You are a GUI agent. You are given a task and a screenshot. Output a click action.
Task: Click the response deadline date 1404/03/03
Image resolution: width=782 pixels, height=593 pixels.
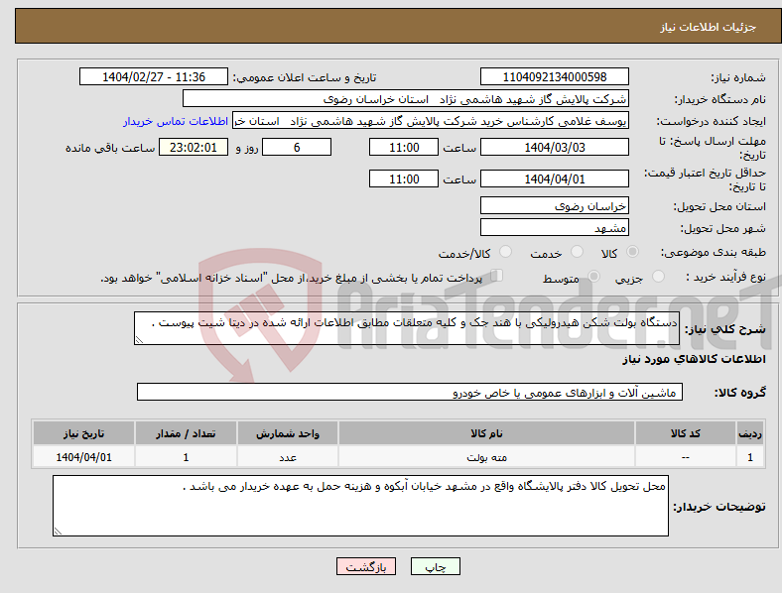point(554,148)
